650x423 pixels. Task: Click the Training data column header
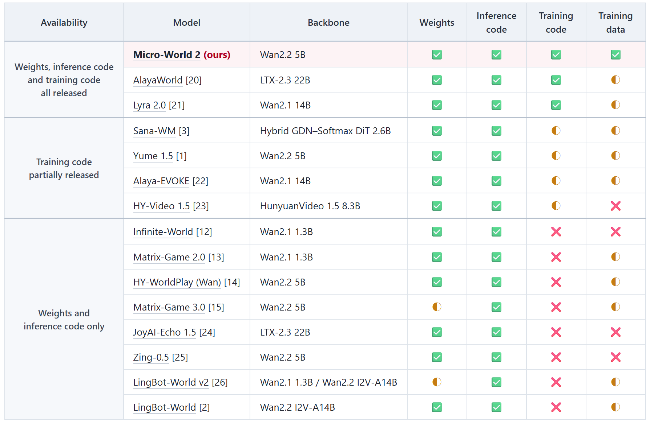(615, 22)
